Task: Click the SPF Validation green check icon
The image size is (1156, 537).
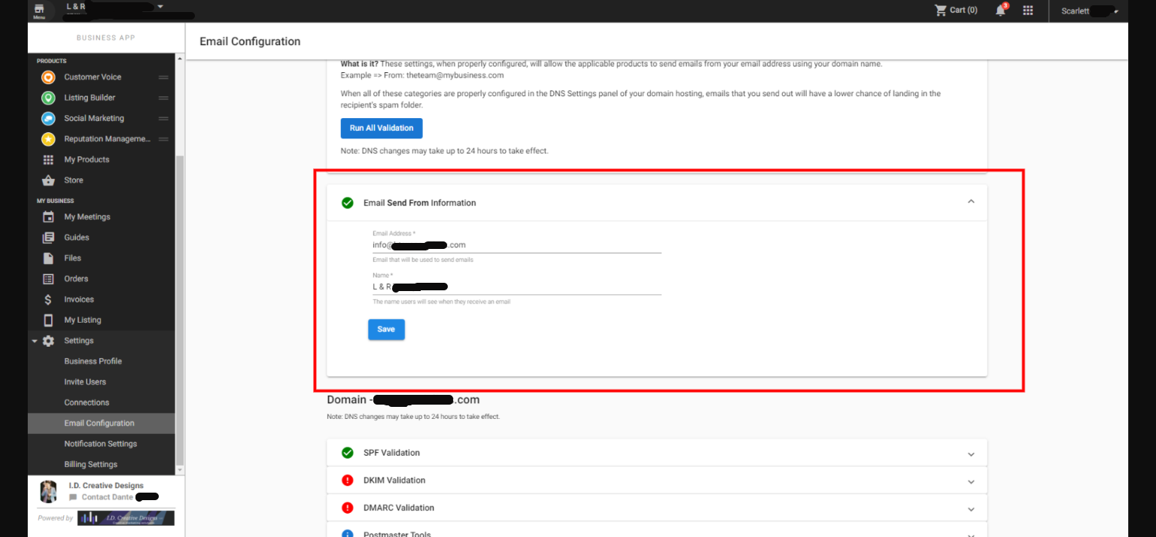Action: 348,453
